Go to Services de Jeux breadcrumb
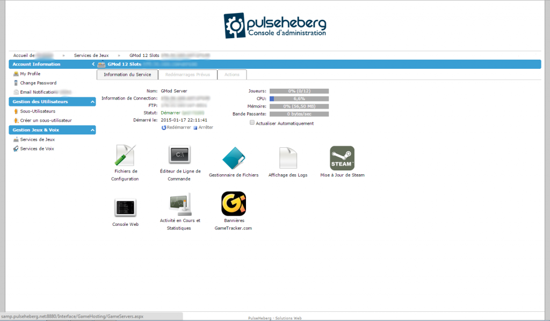 (91, 55)
